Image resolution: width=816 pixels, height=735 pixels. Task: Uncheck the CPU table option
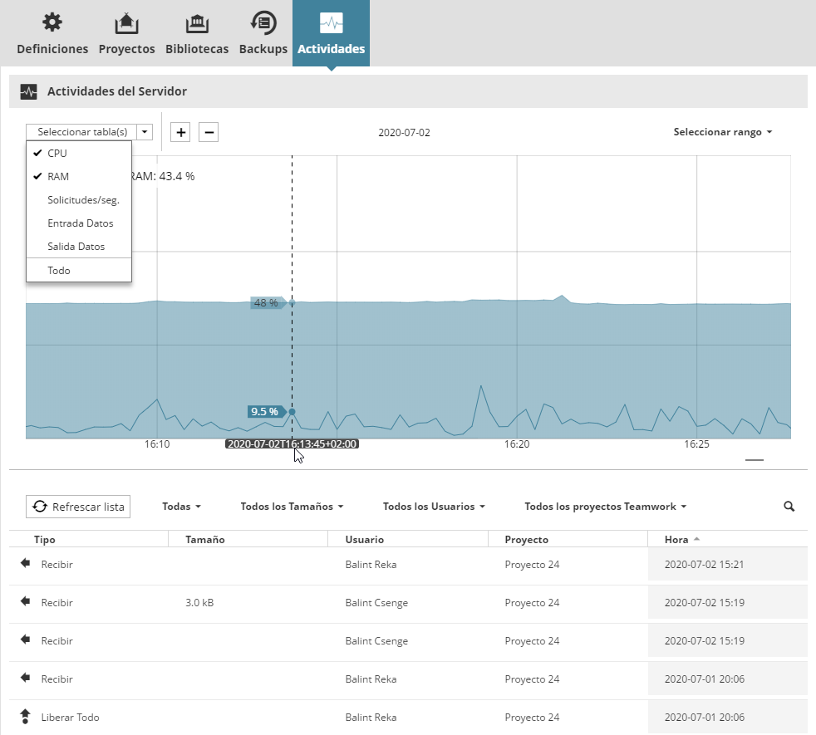point(57,154)
